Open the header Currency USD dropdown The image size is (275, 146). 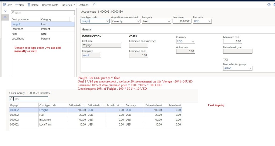click(x=209, y=21)
